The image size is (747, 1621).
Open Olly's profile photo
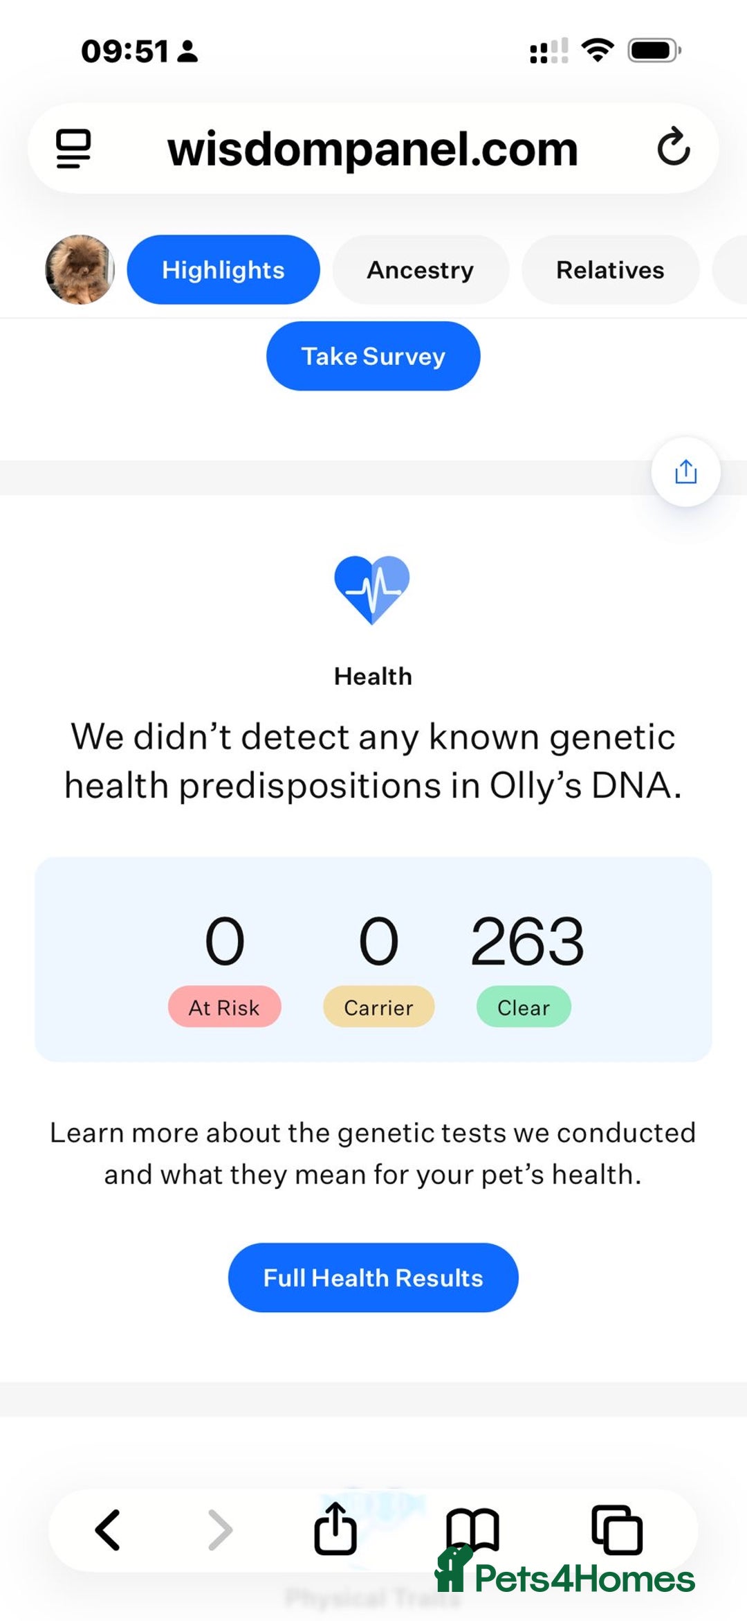click(x=80, y=269)
